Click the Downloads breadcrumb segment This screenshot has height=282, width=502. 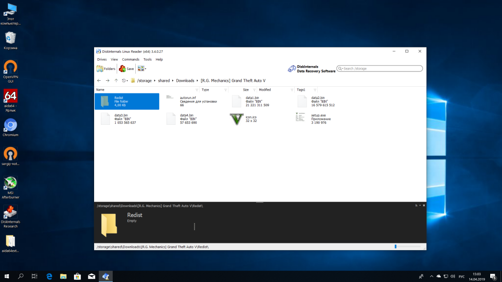185,80
